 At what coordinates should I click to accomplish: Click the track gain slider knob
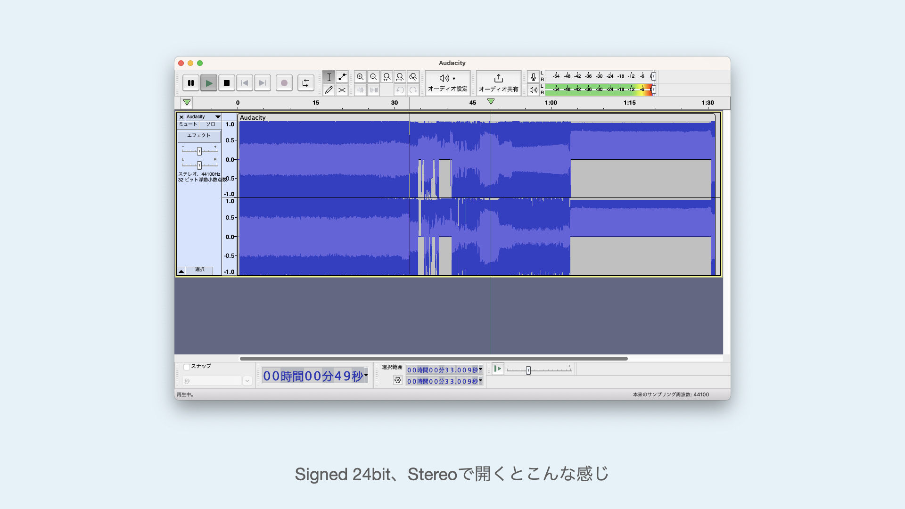pos(199,151)
